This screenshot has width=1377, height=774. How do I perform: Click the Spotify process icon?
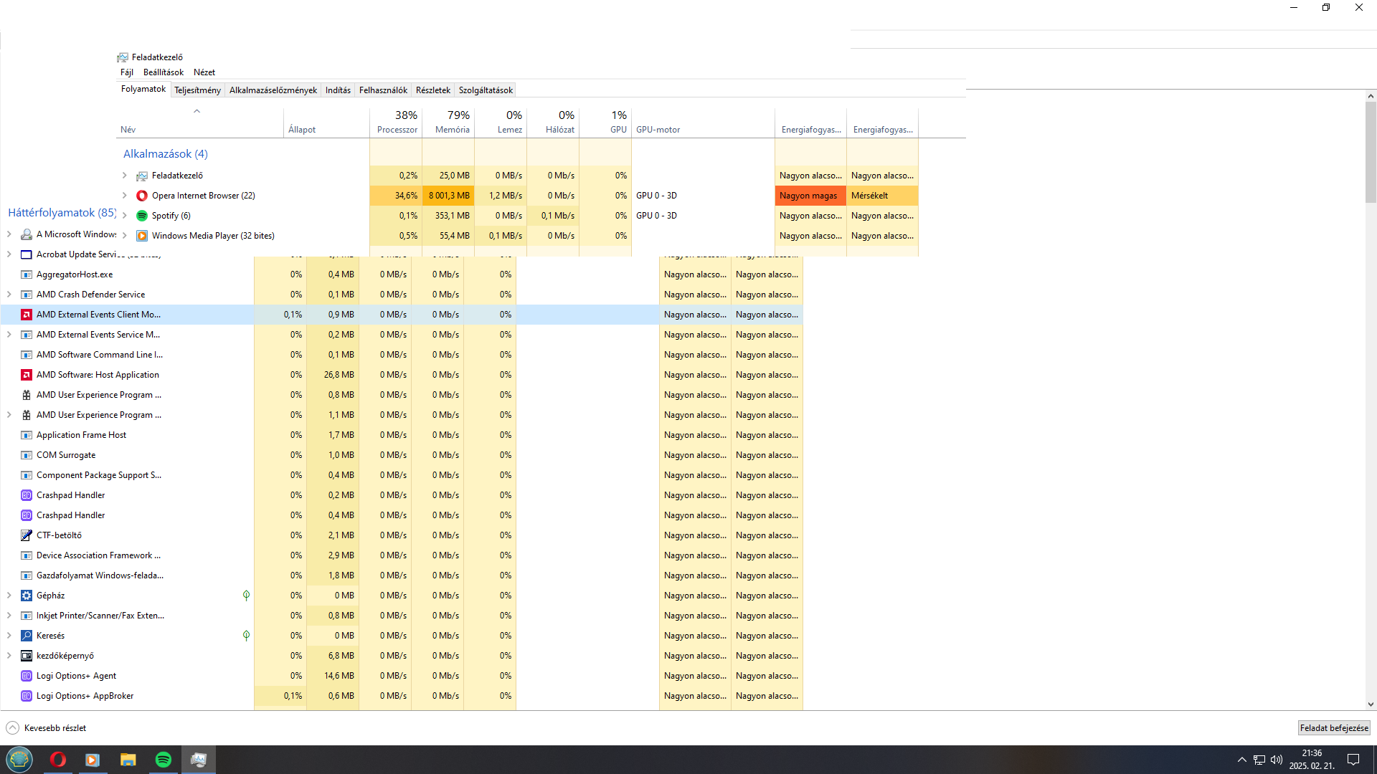[x=142, y=216]
